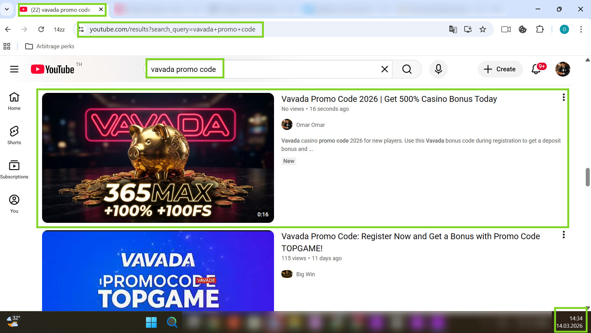Click the page vertical scrollbar thumb
This screenshot has height=333, width=591.
click(587, 177)
